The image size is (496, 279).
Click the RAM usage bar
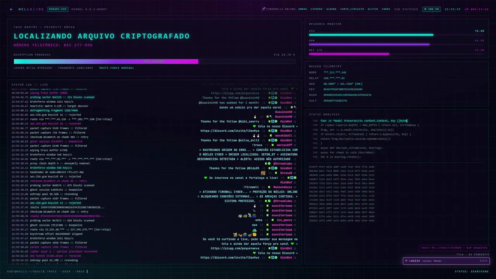(x=396, y=44)
